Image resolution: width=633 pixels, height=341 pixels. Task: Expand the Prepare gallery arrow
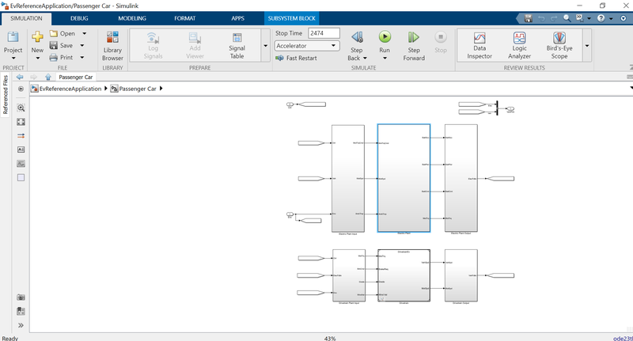point(266,46)
